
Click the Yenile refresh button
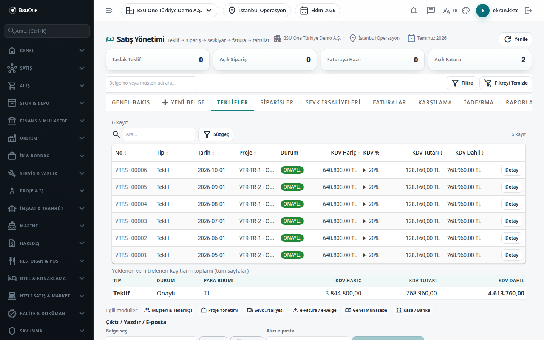click(515, 39)
